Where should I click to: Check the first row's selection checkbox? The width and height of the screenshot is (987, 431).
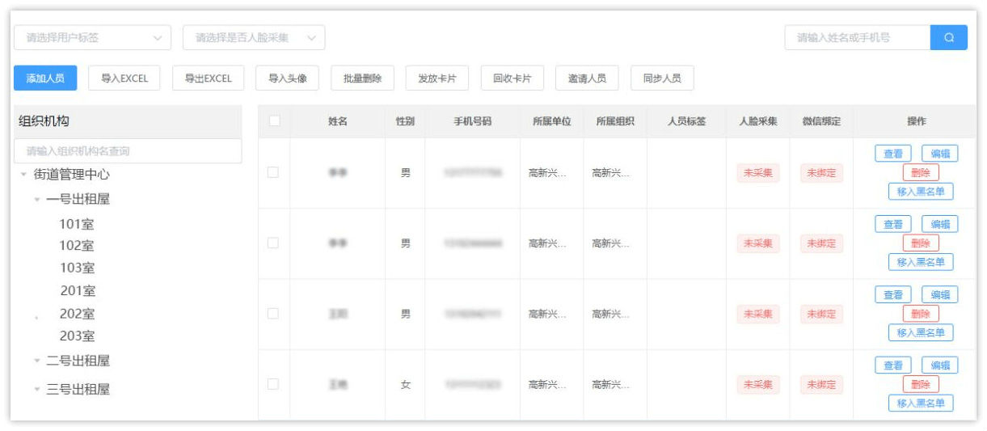[273, 172]
